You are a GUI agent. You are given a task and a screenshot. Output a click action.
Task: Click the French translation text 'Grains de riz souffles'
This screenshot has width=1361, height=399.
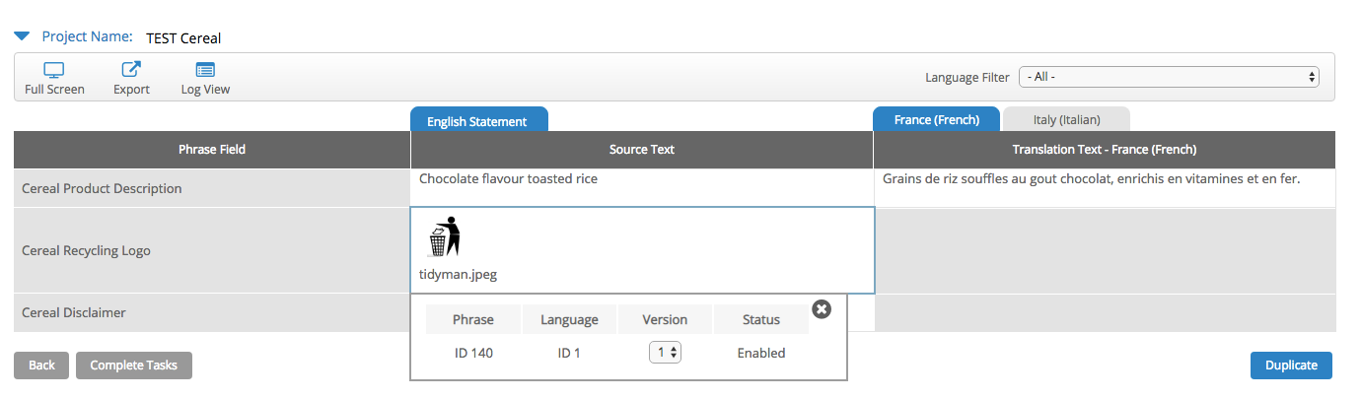tap(1092, 178)
